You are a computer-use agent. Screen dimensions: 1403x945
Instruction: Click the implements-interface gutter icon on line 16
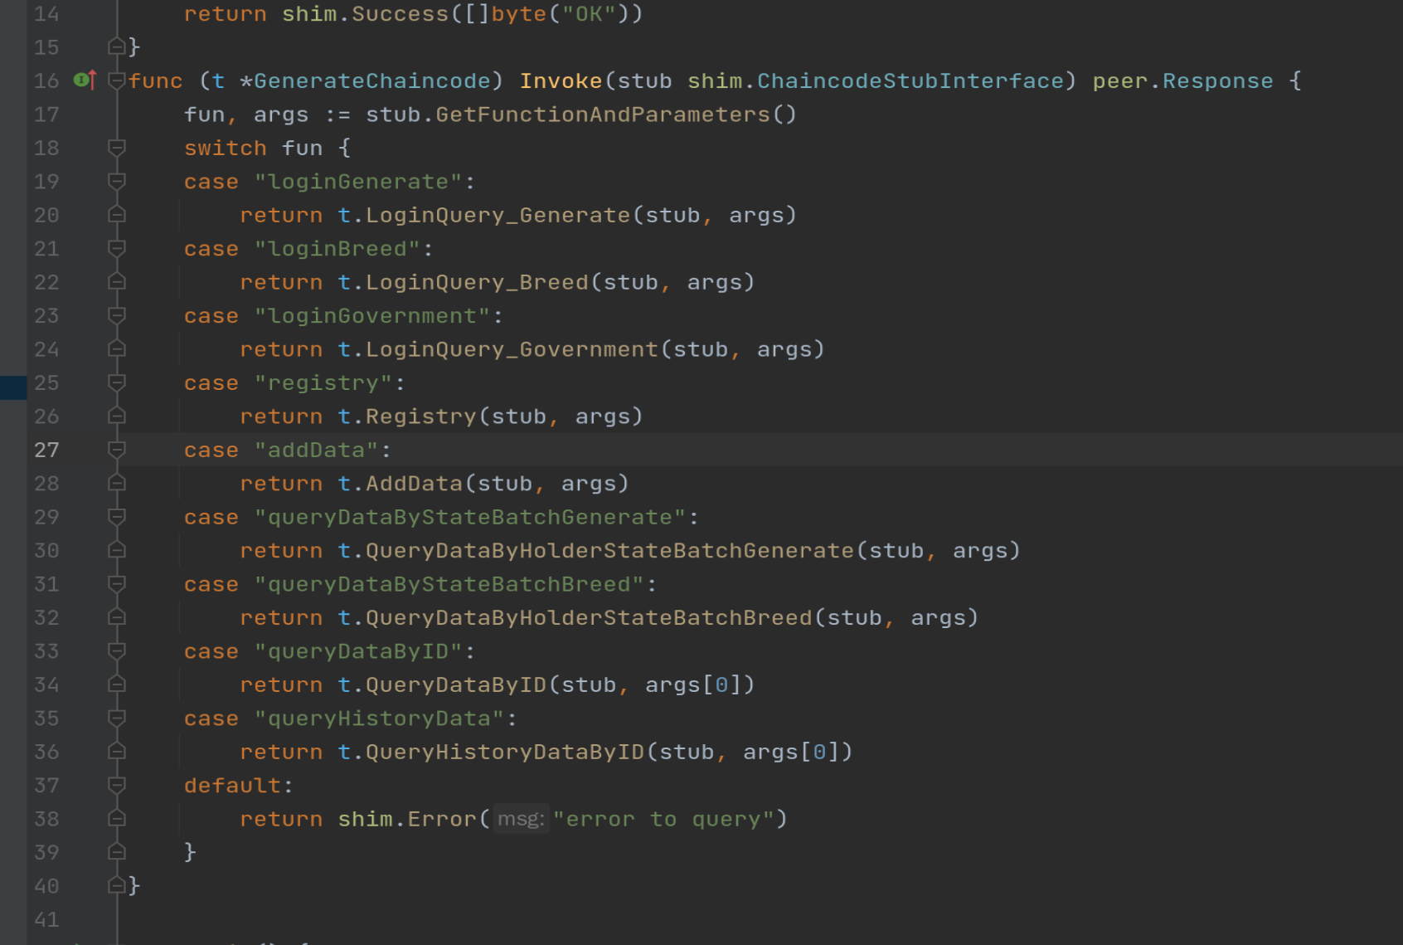(x=85, y=80)
